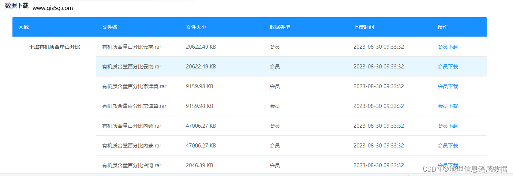Image resolution: width=513 pixels, height=176 pixels.
Task: Click the 数据下载 section heading
Action: (x=17, y=5)
